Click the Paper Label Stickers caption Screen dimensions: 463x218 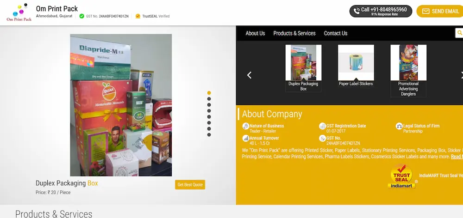point(356,84)
